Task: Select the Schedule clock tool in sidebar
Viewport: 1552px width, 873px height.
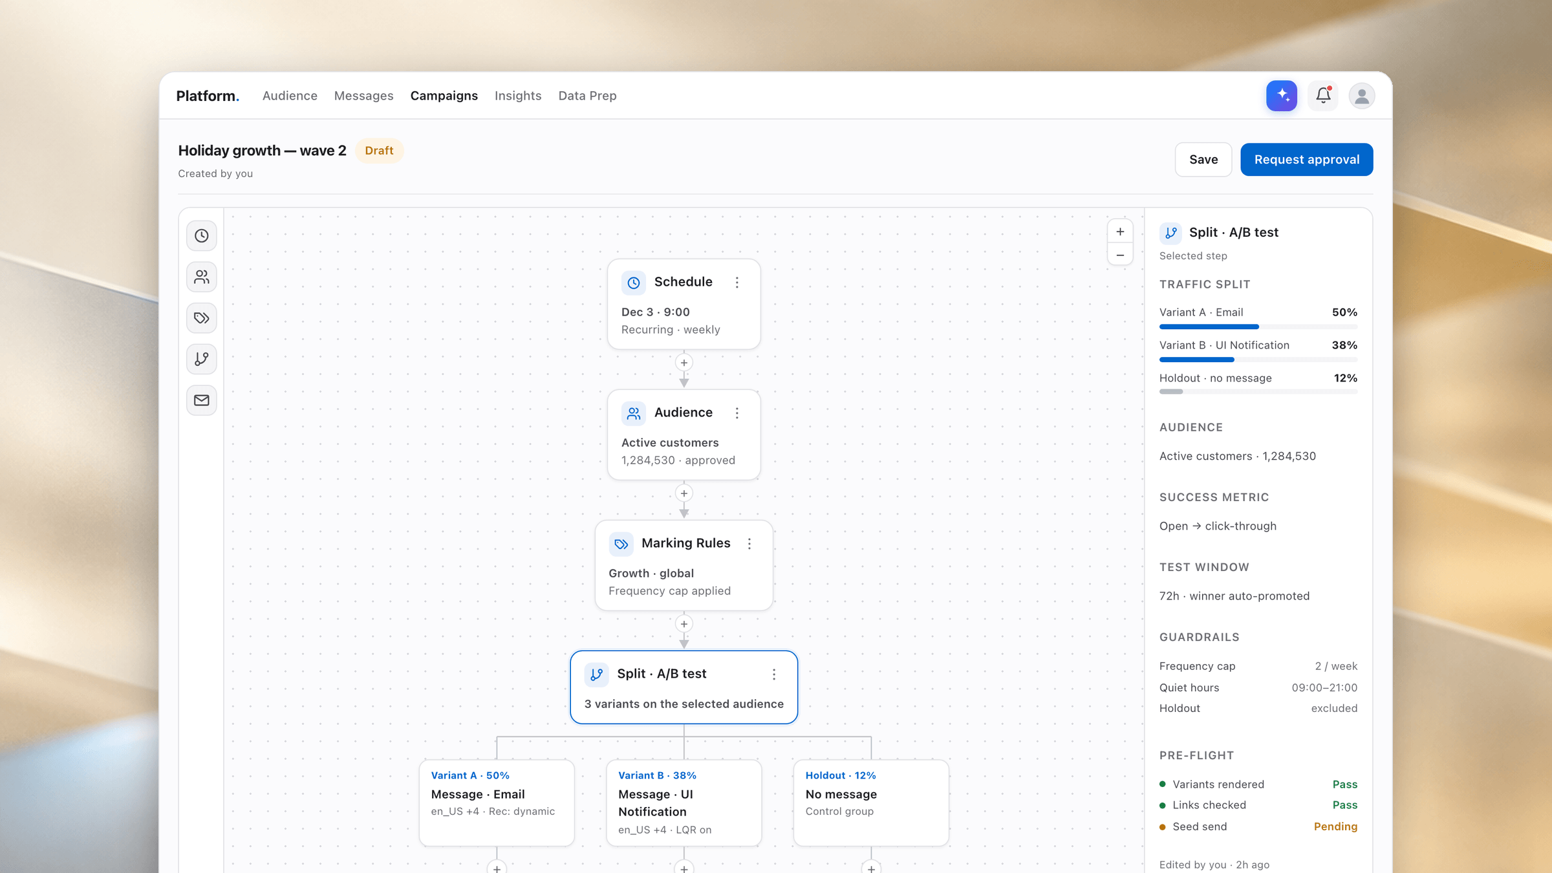Action: [202, 235]
